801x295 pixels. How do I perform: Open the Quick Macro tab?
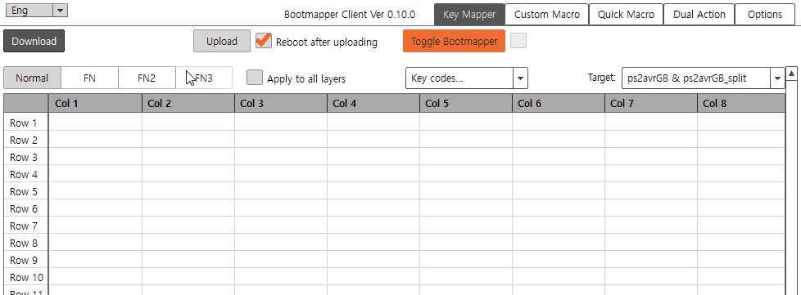point(626,14)
